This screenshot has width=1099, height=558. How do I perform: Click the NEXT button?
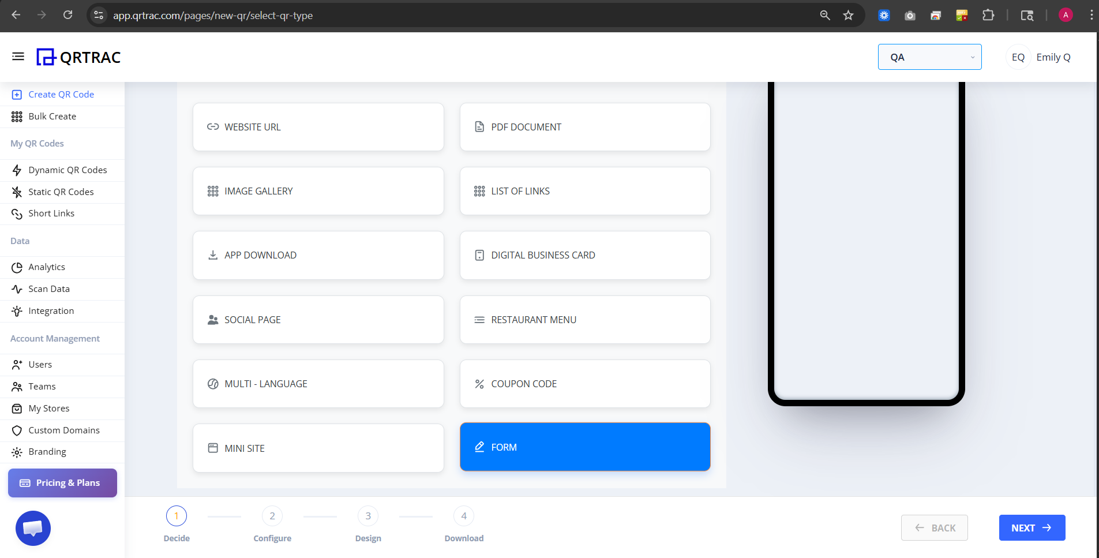click(1031, 527)
